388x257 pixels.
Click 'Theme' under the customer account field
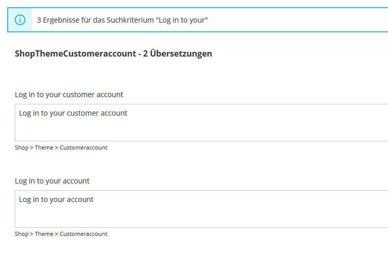point(44,148)
